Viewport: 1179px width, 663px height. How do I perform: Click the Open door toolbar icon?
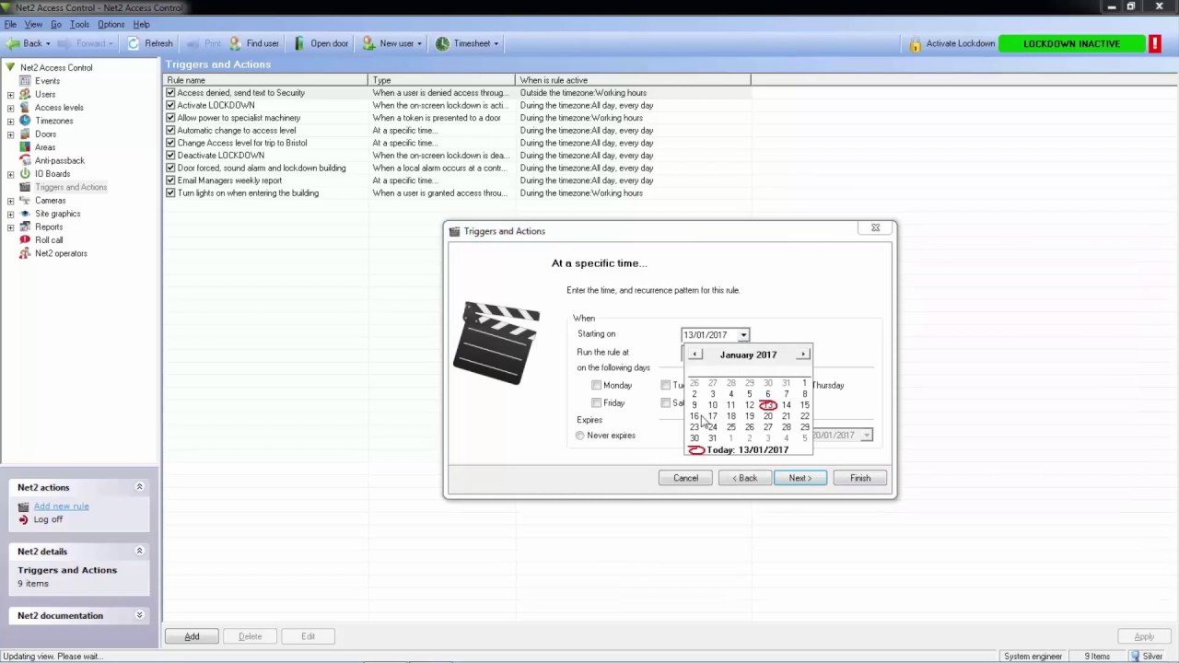click(x=299, y=43)
